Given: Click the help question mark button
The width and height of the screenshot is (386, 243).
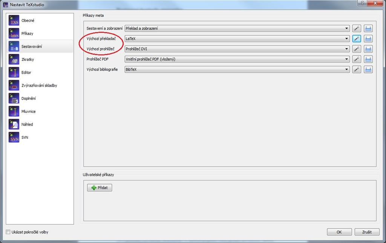Looking at the screenshot, I should [362, 3].
